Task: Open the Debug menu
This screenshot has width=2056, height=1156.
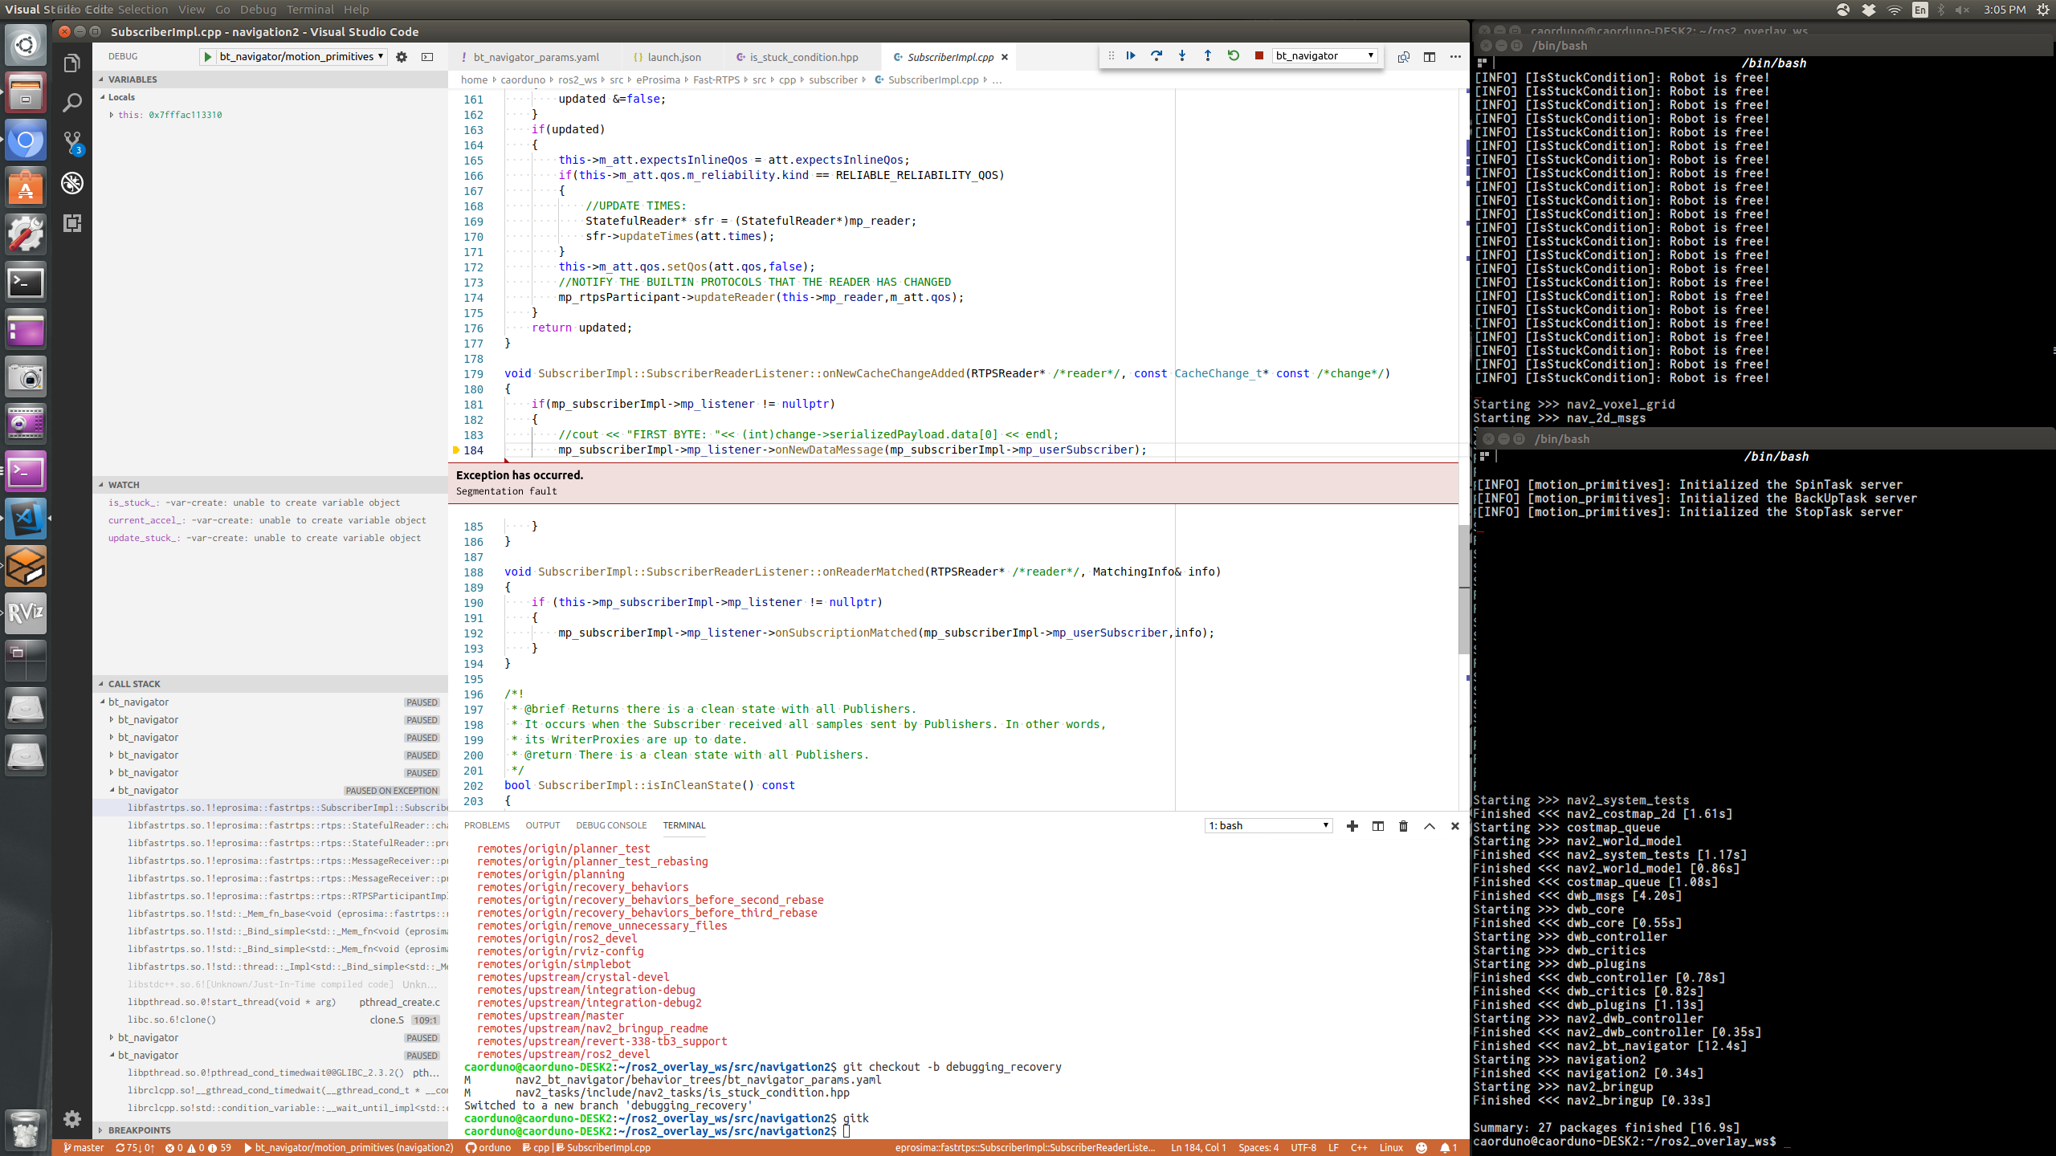Action: tap(258, 9)
